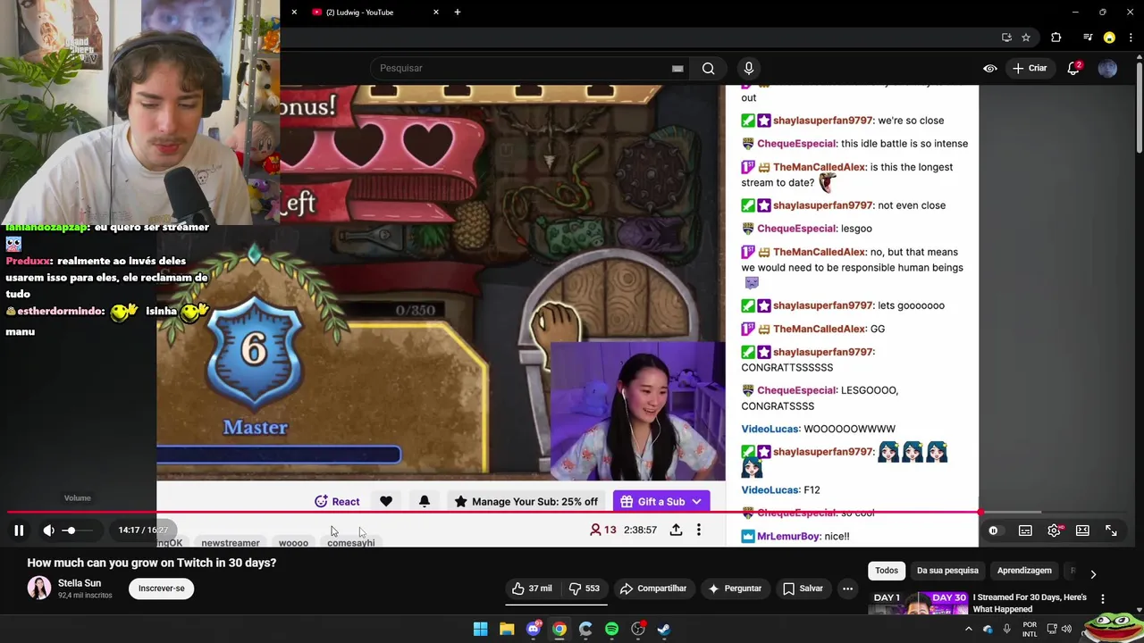Image resolution: width=1144 pixels, height=643 pixels.
Task: Open YouTube notifications bell
Action: click(1073, 68)
